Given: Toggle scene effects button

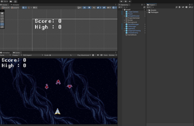Looking at the screenshot, I should tap(98, 8).
